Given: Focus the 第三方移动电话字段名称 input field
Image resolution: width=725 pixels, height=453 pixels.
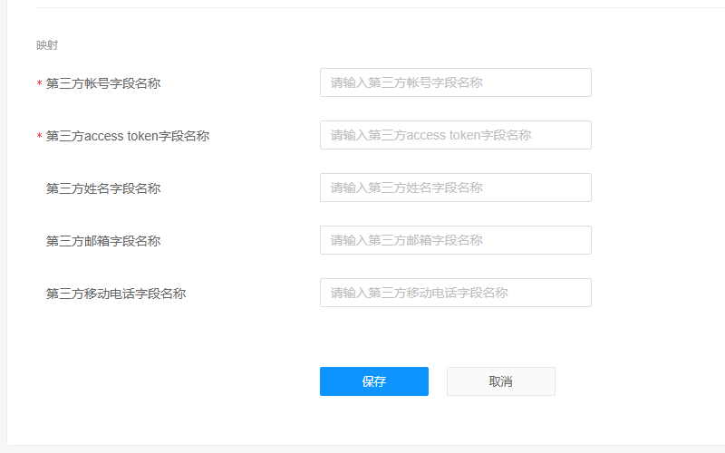Looking at the screenshot, I should (456, 293).
